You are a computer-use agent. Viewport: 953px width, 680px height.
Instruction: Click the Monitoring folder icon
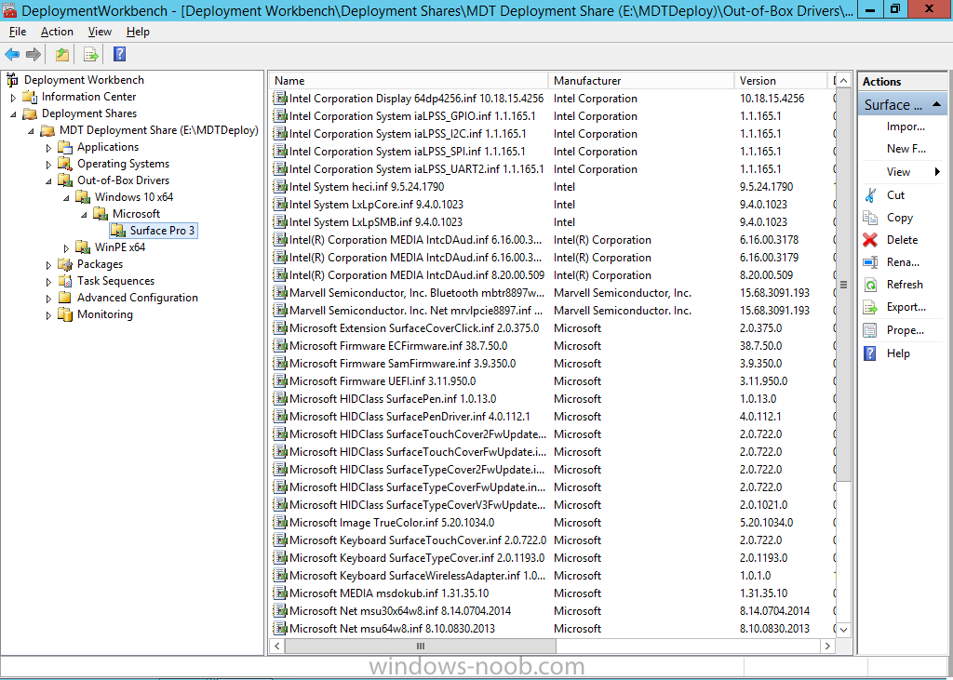(65, 314)
